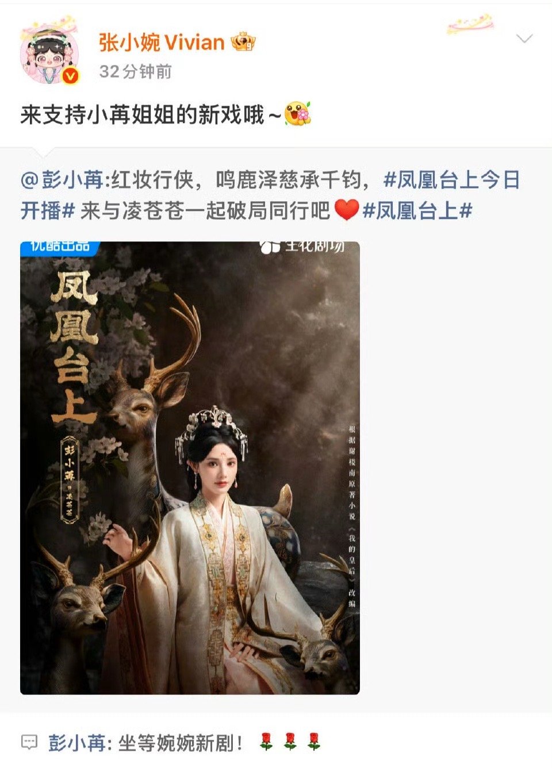Open hashtag #凤凰台上今日开播#
Viewport: 552px width, 768px height.
tap(270, 195)
